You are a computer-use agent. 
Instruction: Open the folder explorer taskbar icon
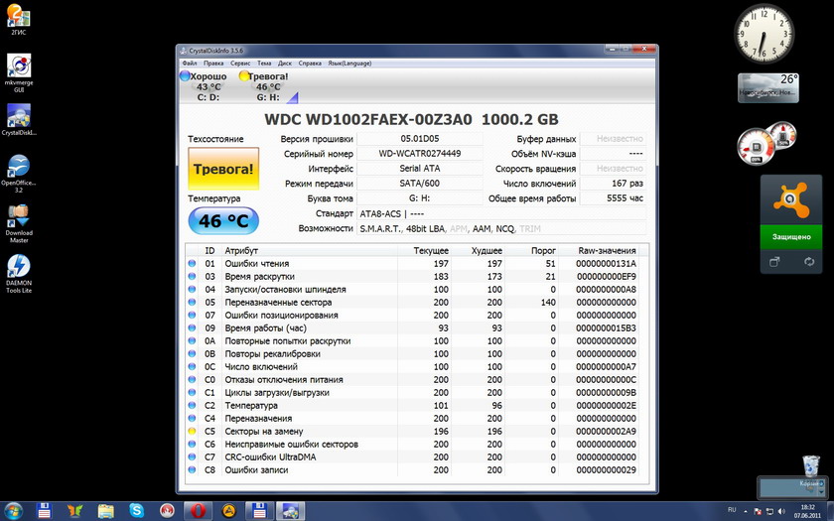[106, 511]
